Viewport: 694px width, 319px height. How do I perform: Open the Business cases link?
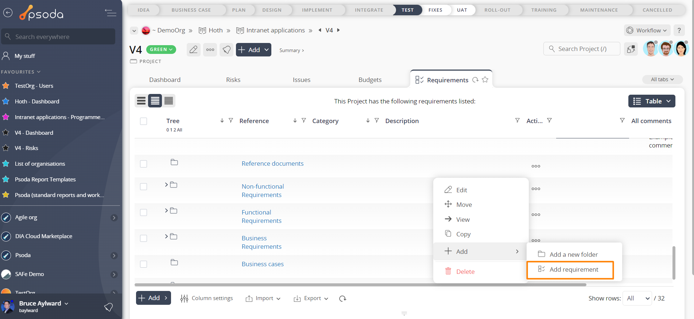click(263, 264)
